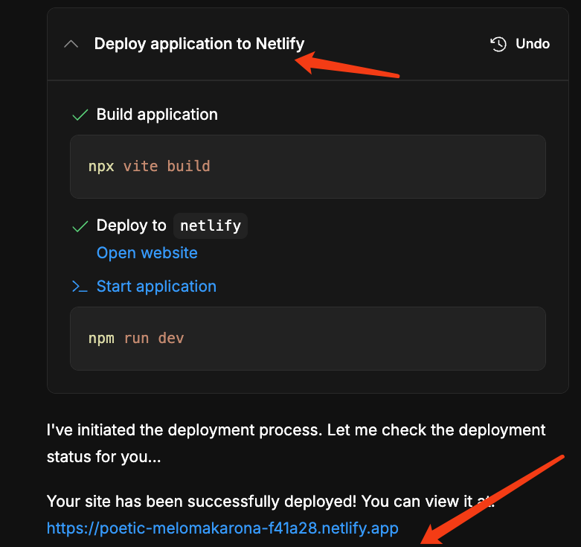Collapse the Deploy application to Netlify panel
Viewport: 581px width, 547px height.
(71, 45)
